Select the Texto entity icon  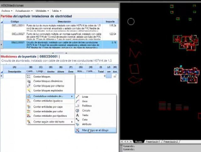pos(77,115)
